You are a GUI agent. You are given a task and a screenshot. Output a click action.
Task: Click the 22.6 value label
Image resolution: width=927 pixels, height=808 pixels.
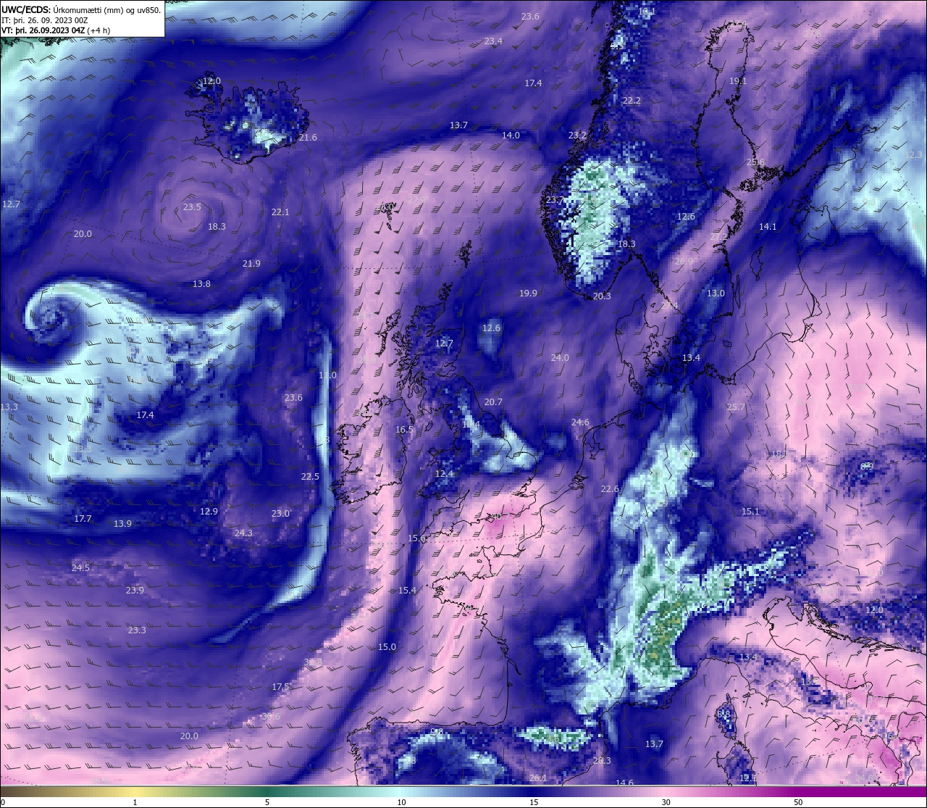coord(610,489)
